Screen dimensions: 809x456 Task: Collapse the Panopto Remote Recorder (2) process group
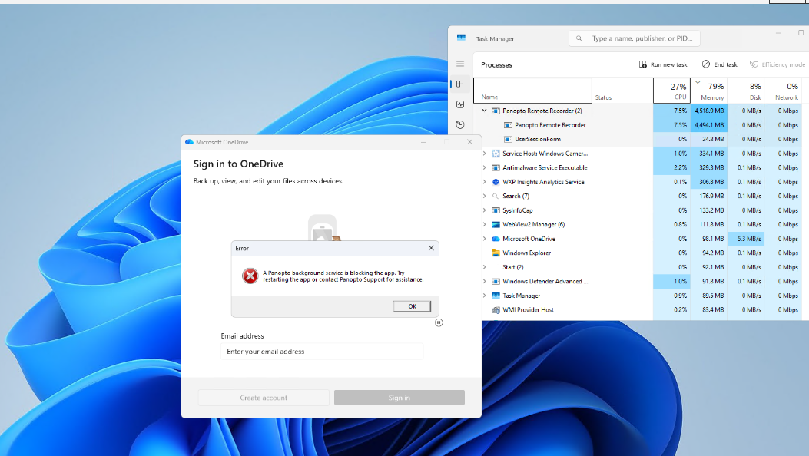[485, 111]
